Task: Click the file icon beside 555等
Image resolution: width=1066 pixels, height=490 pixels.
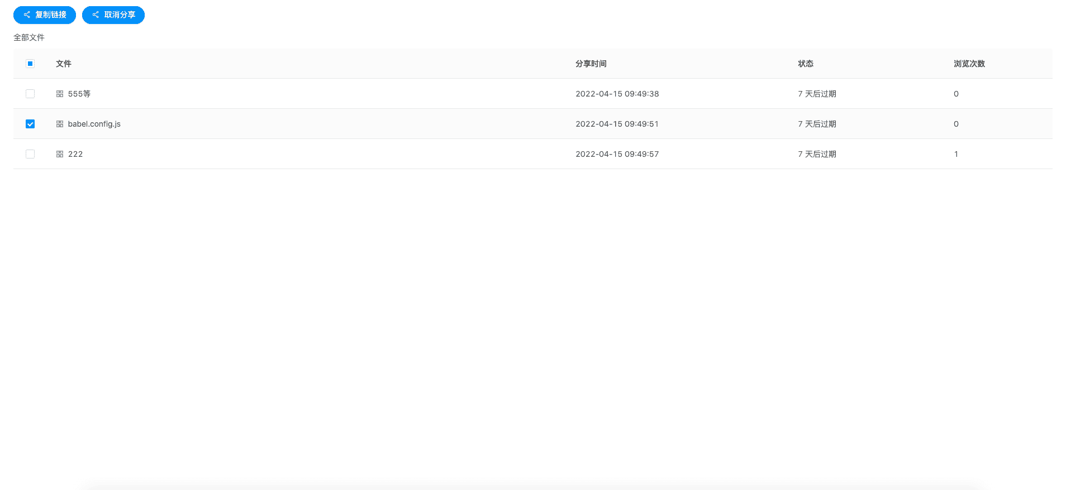Action: point(60,94)
